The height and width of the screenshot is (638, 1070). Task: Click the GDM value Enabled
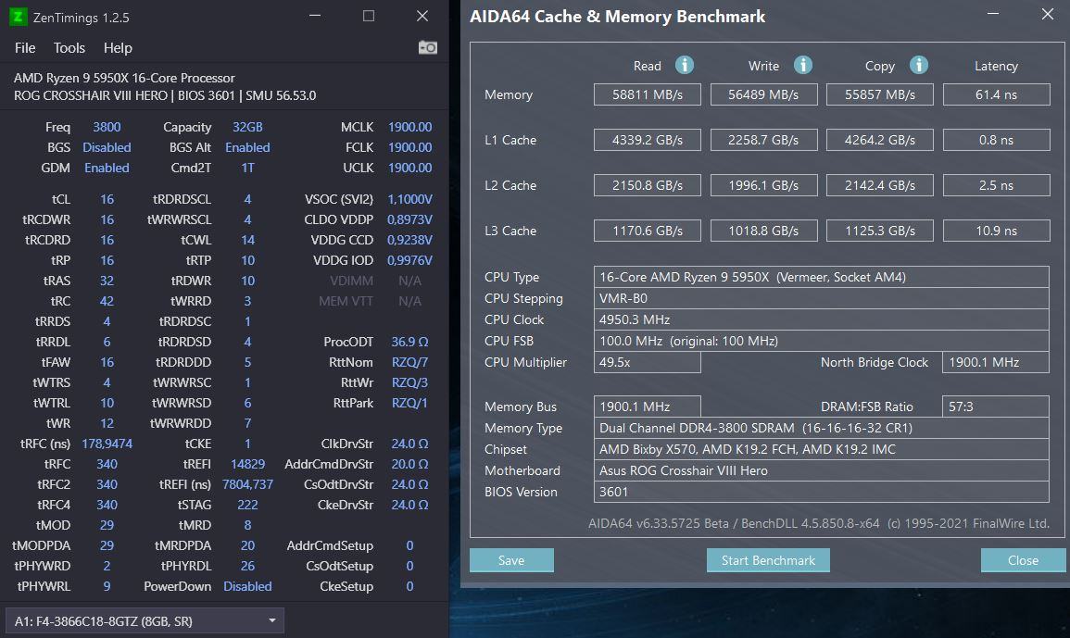(x=107, y=168)
